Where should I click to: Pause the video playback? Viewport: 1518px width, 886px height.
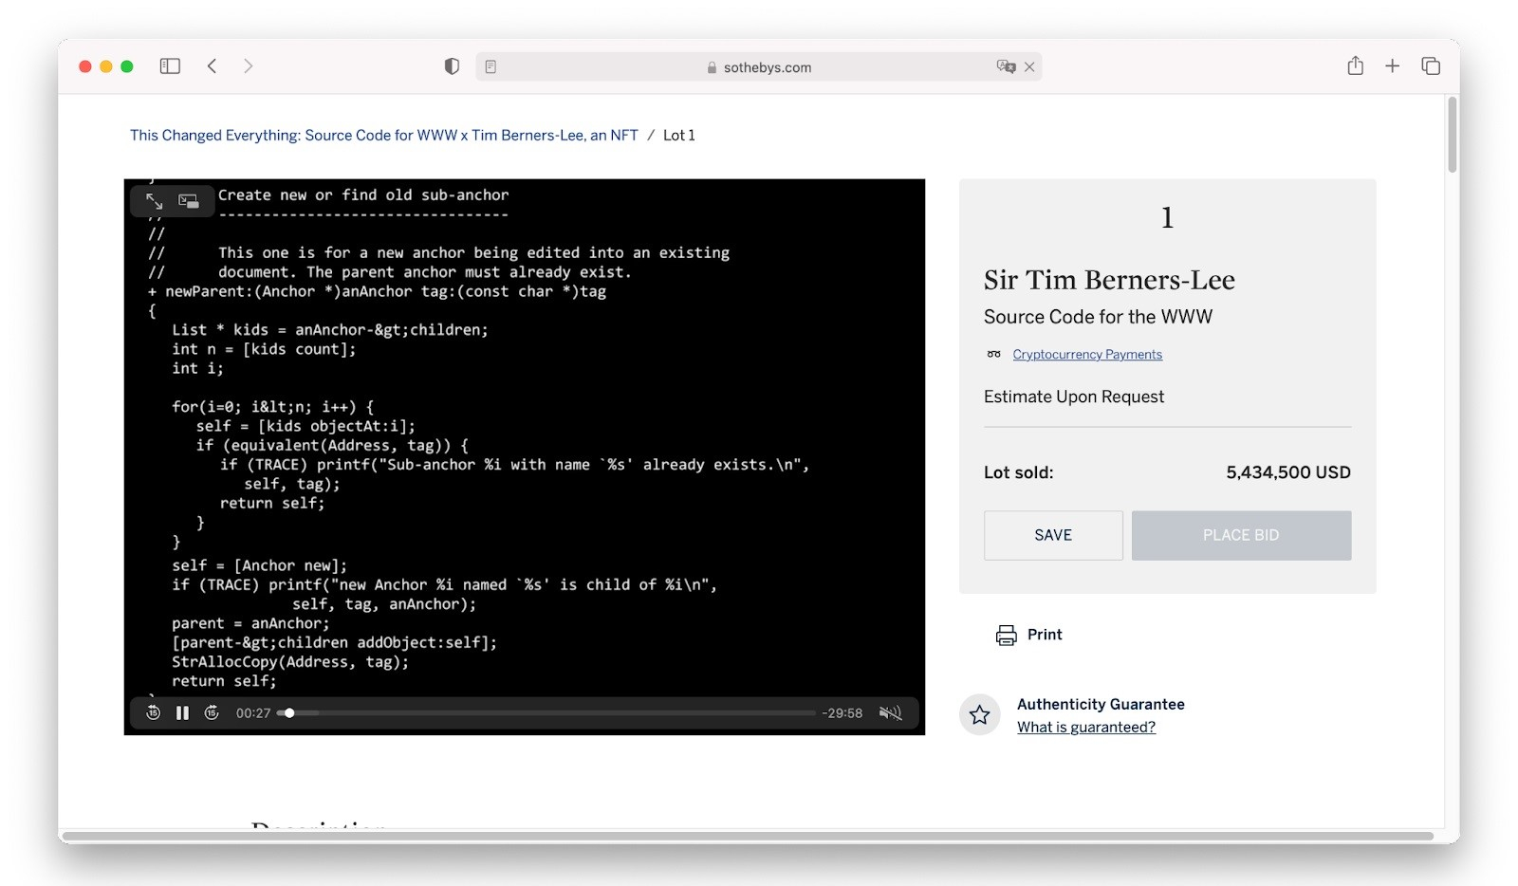(x=182, y=713)
